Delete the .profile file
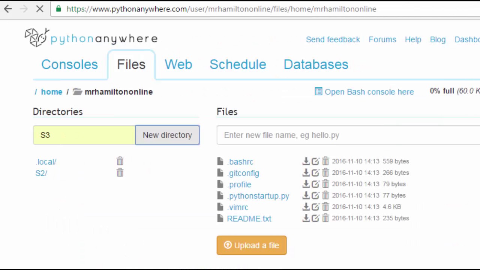Screen dimensions: 480x270 tap(325, 184)
